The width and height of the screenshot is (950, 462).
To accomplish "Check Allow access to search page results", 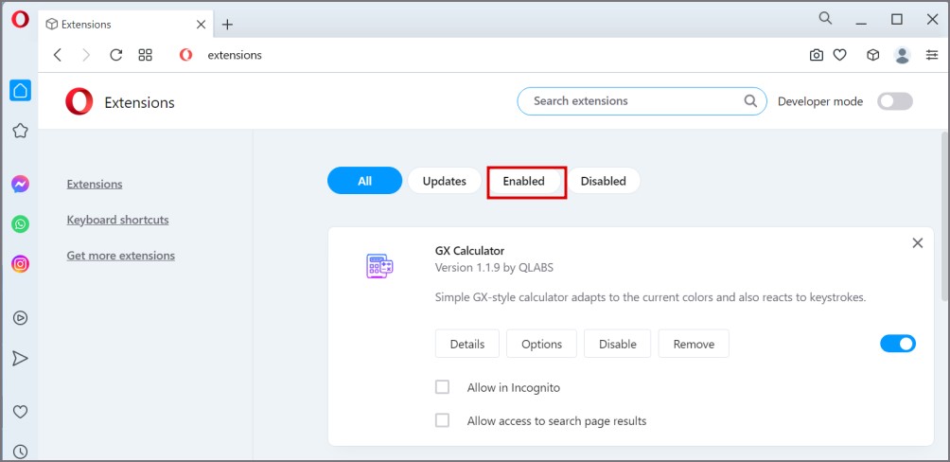I will (x=442, y=420).
